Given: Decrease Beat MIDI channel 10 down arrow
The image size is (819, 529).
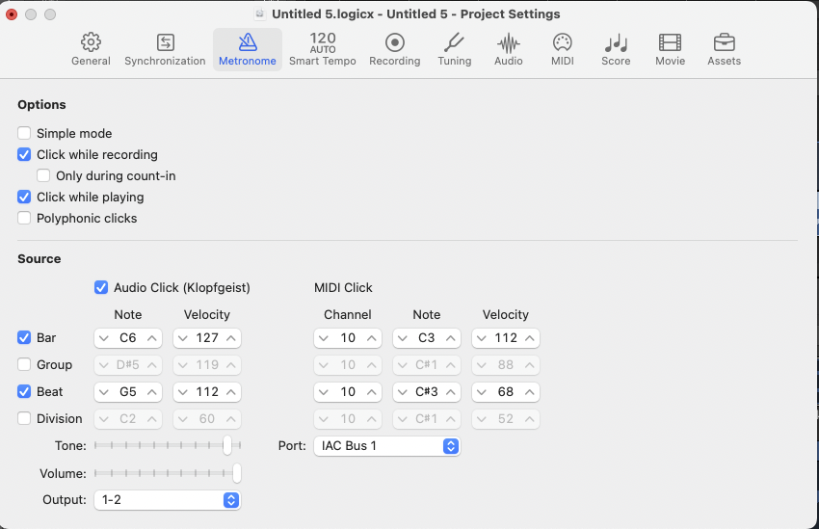Looking at the screenshot, I should coord(324,391).
